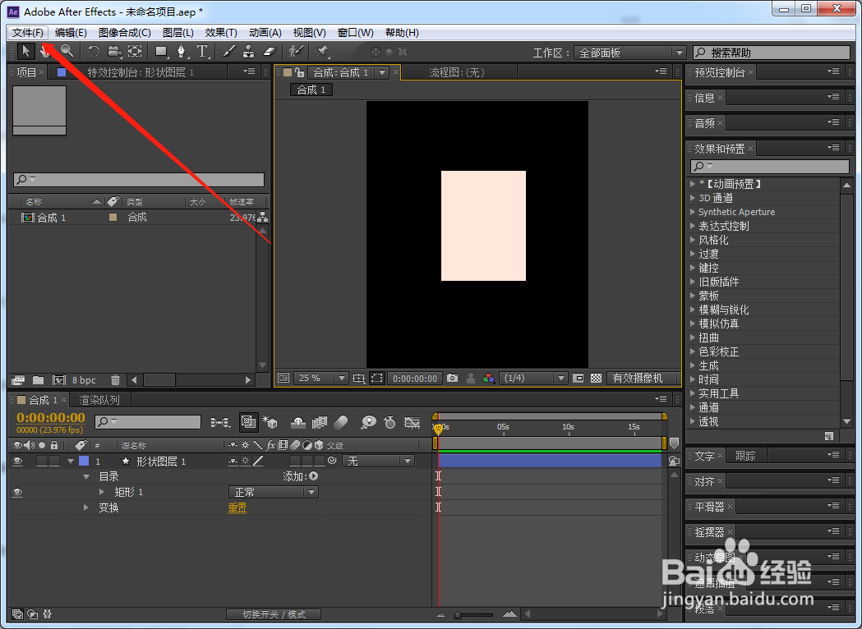Select the Zoom magnifier tool
The width and height of the screenshot is (862, 629).
coord(67,52)
